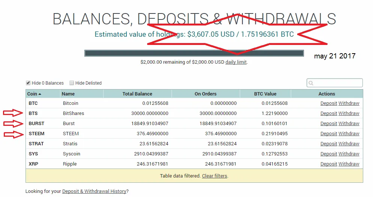Screen dimensions: 373x197
Task: Sort table by Total Balance column
Action: tap(137, 94)
